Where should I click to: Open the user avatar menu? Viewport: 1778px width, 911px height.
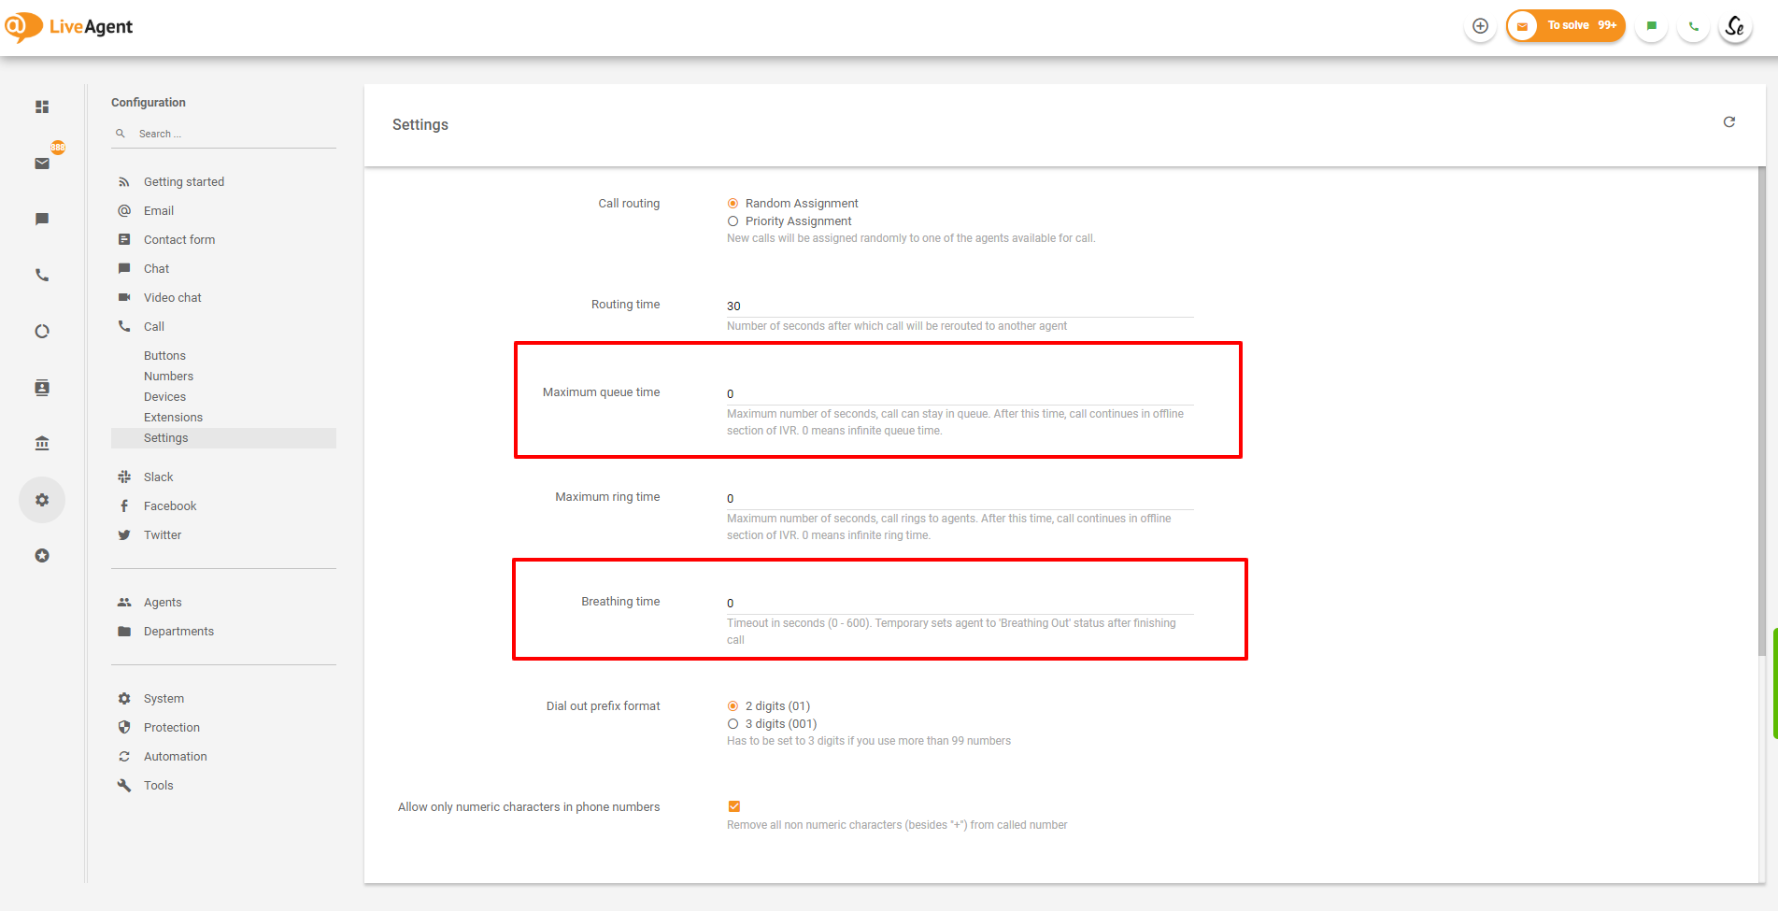pos(1736,26)
